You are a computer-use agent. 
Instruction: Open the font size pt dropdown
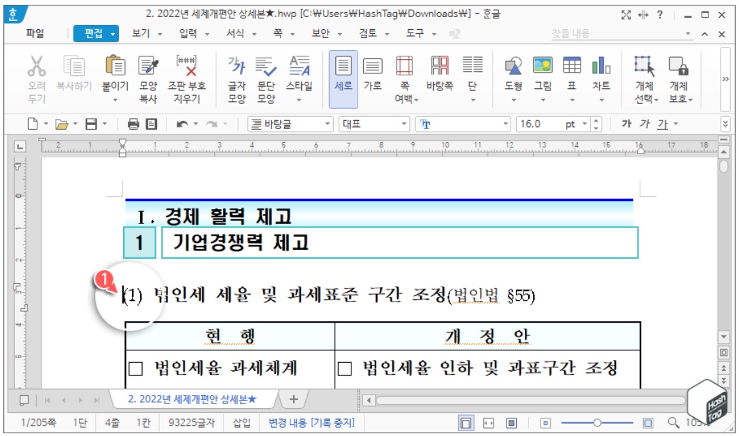585,124
